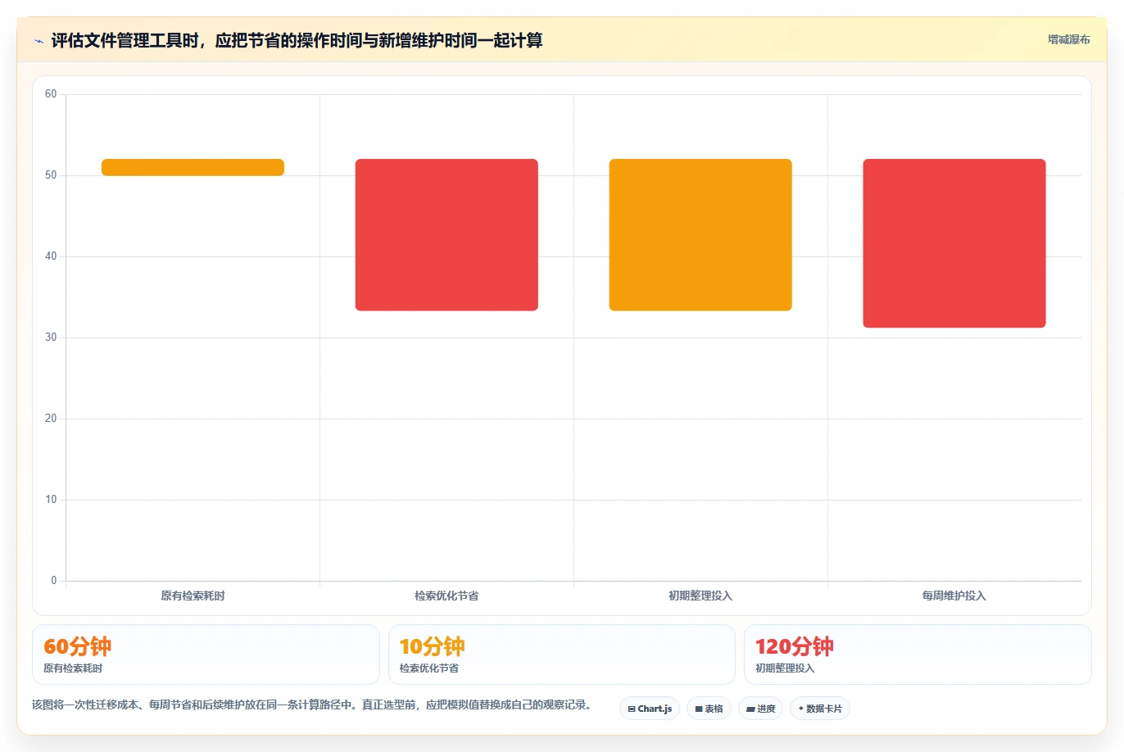Click the 进度 tag
1124x752 pixels.
[761, 709]
